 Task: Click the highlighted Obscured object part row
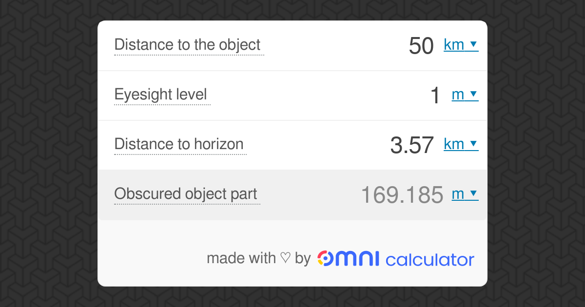pos(292,194)
